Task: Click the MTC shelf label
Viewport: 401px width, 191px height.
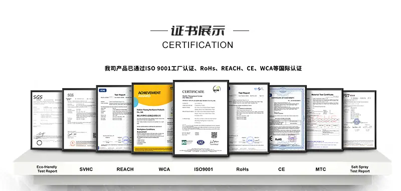Action: point(321,169)
